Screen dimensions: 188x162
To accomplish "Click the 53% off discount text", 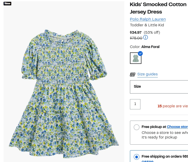I will pyautogui.click(x=152, y=32).
